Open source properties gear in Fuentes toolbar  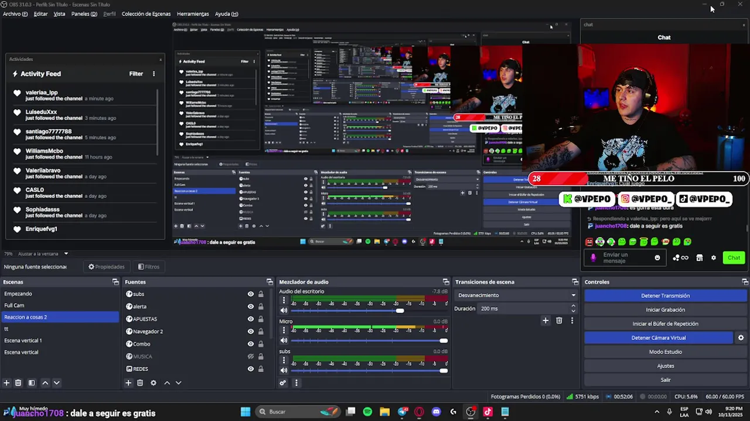click(154, 383)
